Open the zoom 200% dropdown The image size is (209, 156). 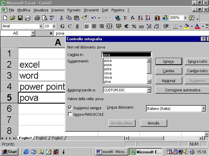(185, 18)
